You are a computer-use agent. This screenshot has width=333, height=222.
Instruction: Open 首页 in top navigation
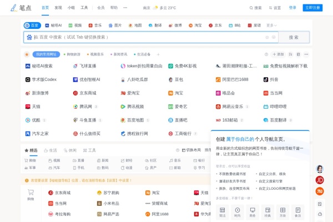click(46, 8)
